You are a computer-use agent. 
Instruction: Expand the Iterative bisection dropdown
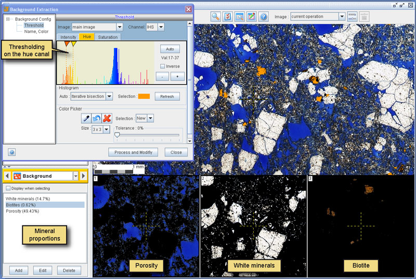(x=109, y=97)
